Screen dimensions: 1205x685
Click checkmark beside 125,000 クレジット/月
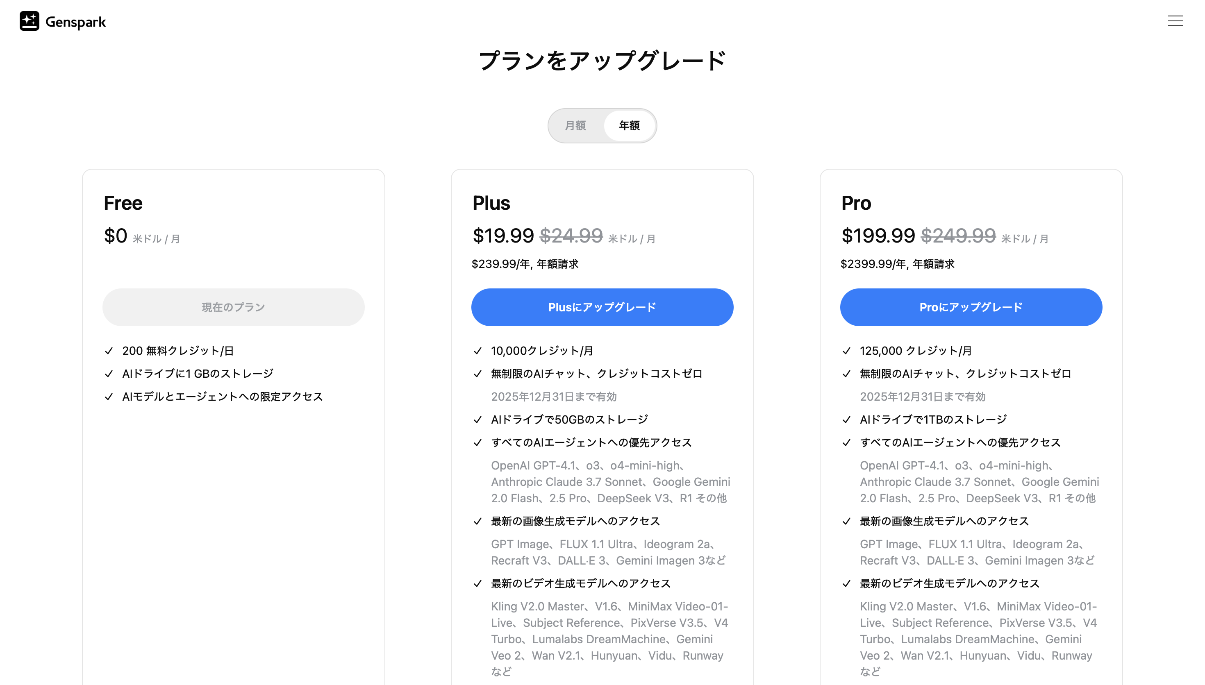[x=846, y=351]
